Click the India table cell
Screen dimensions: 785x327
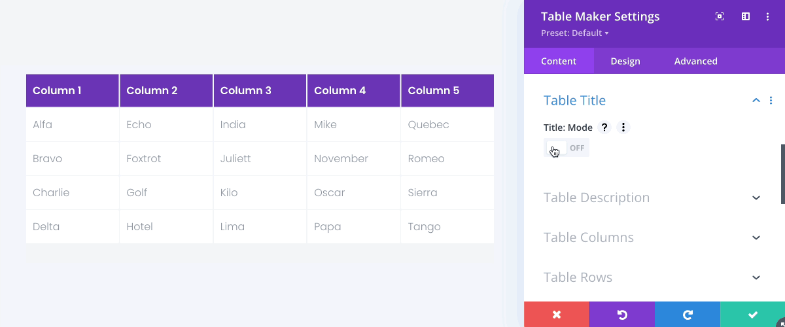(x=260, y=125)
